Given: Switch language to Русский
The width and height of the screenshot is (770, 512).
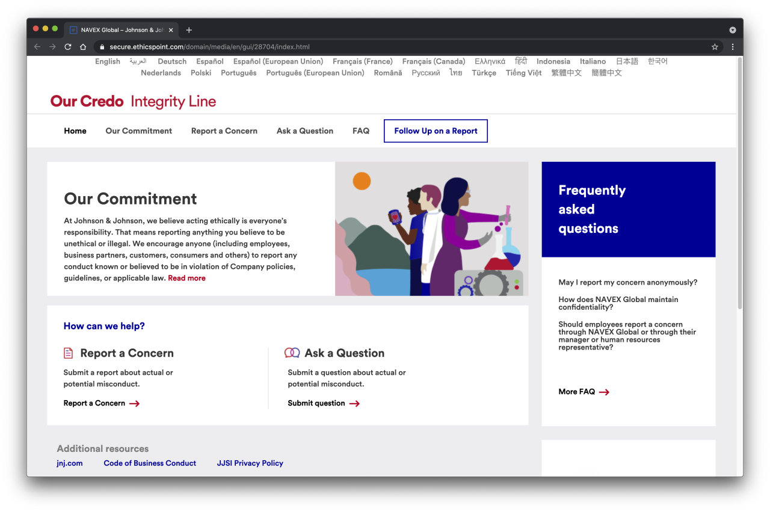Looking at the screenshot, I should coord(426,73).
